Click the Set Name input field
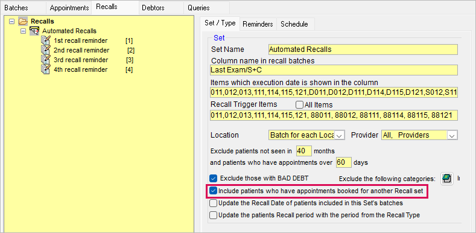 click(363, 49)
